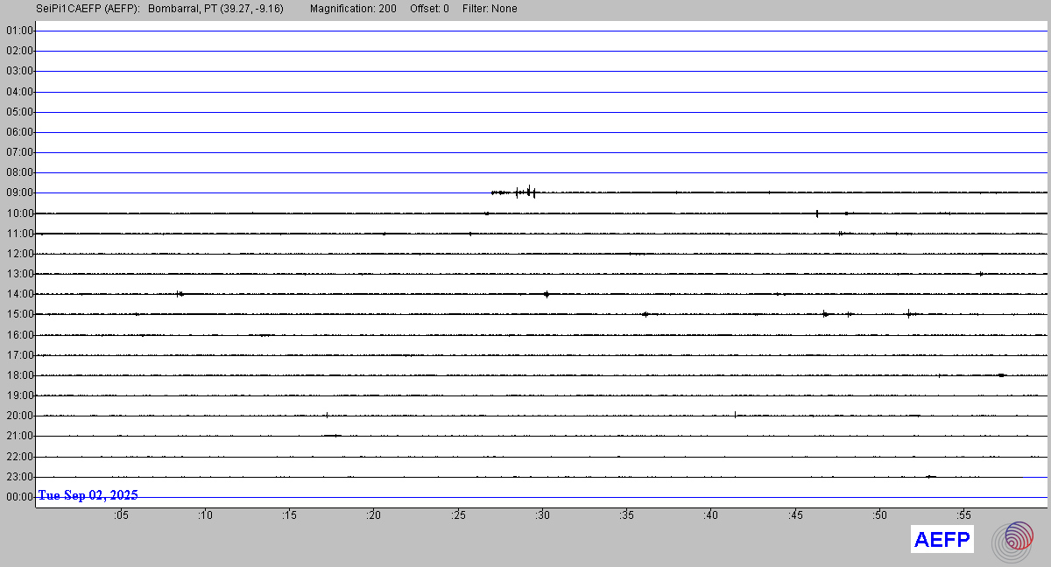
Task: Click the AEFP logo in bottom right
Action: point(942,540)
